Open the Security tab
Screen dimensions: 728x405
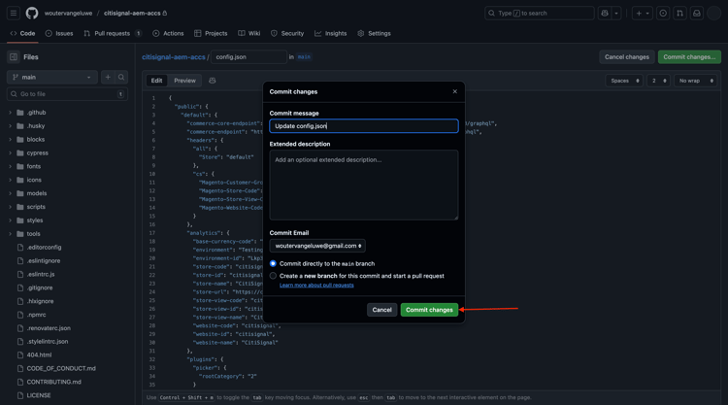click(287, 33)
